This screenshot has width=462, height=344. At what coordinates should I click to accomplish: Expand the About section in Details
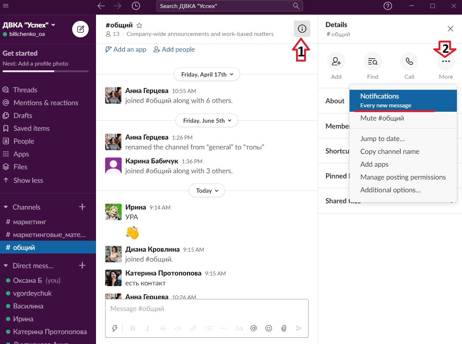[335, 101]
